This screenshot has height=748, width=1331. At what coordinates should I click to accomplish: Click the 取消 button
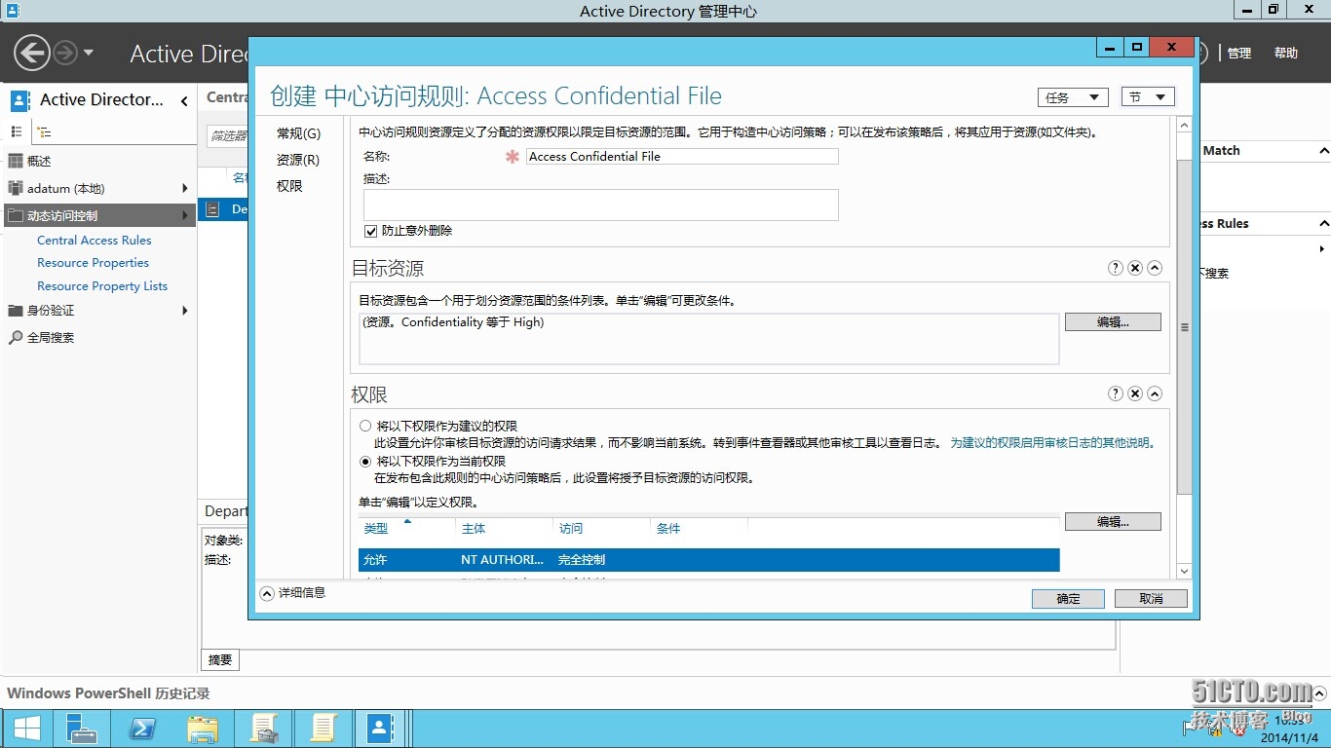click(1151, 599)
